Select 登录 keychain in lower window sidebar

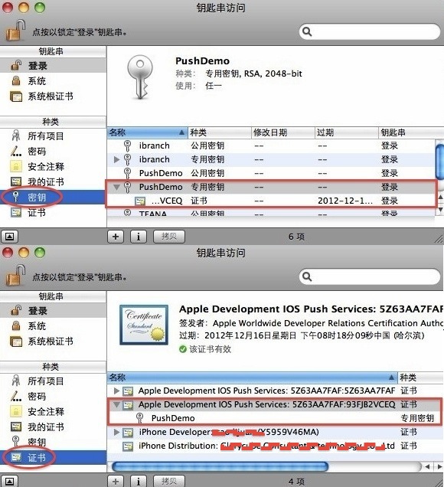tap(53, 311)
